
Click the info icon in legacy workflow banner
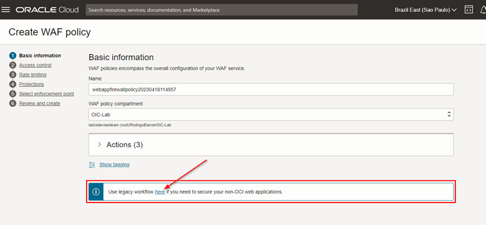pyautogui.click(x=96, y=191)
